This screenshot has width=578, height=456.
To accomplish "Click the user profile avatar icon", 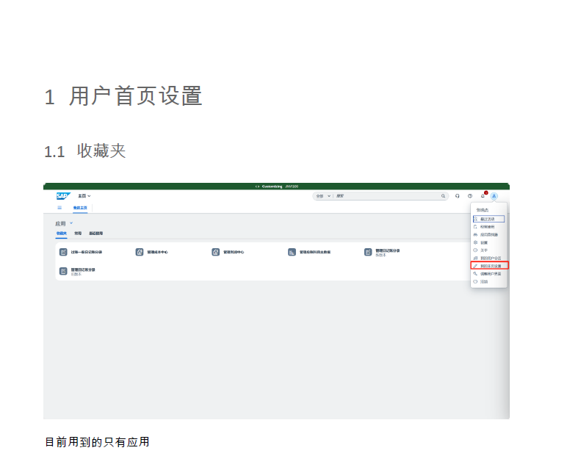I will pos(494,196).
